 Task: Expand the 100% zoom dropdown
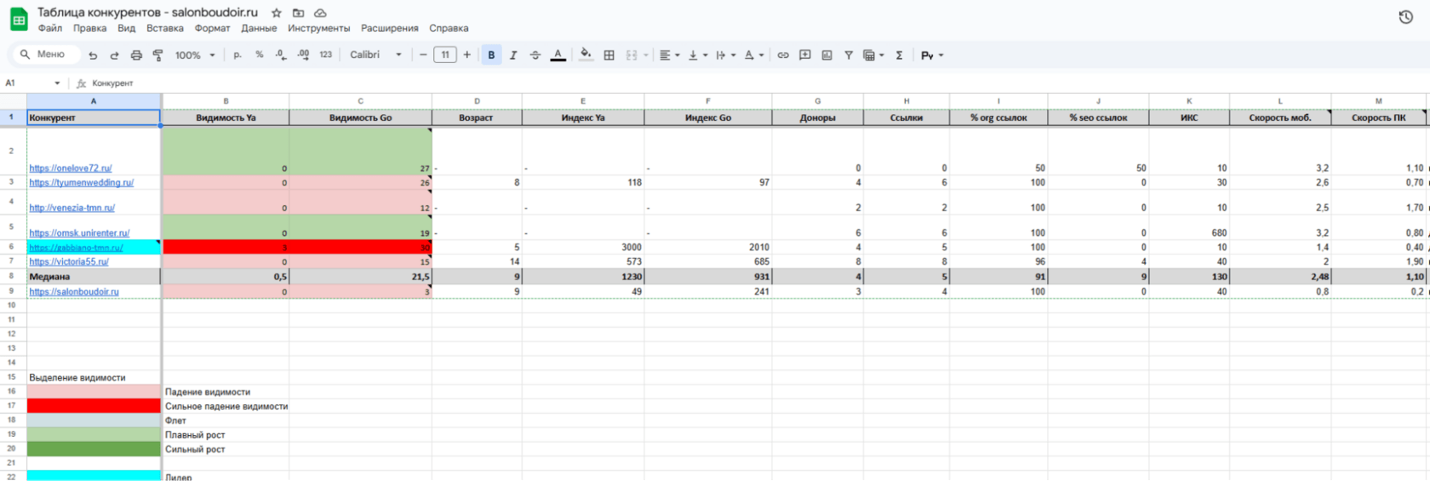pyautogui.click(x=195, y=55)
